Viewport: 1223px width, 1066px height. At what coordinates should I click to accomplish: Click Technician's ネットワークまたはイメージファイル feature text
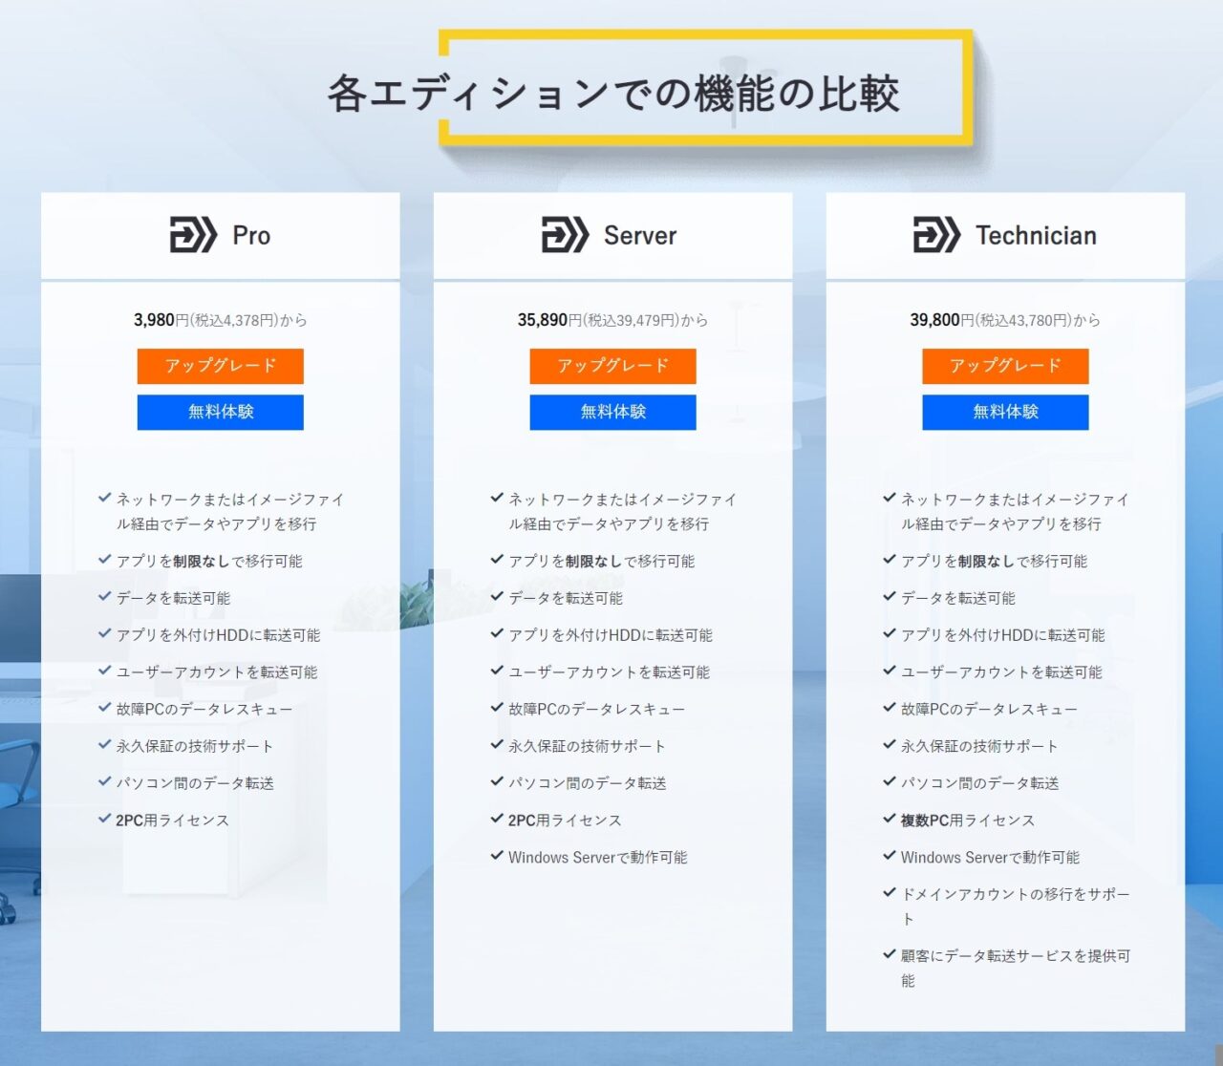pyautogui.click(x=1015, y=512)
